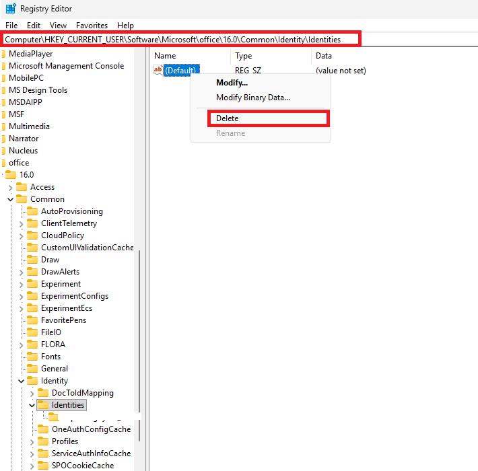Viewport: 478px width, 471px height.
Task: Expand the DrawAlerts key
Action: (x=21, y=272)
